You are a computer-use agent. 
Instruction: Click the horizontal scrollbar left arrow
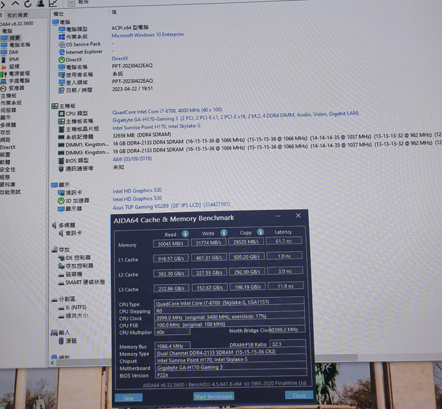point(52,363)
